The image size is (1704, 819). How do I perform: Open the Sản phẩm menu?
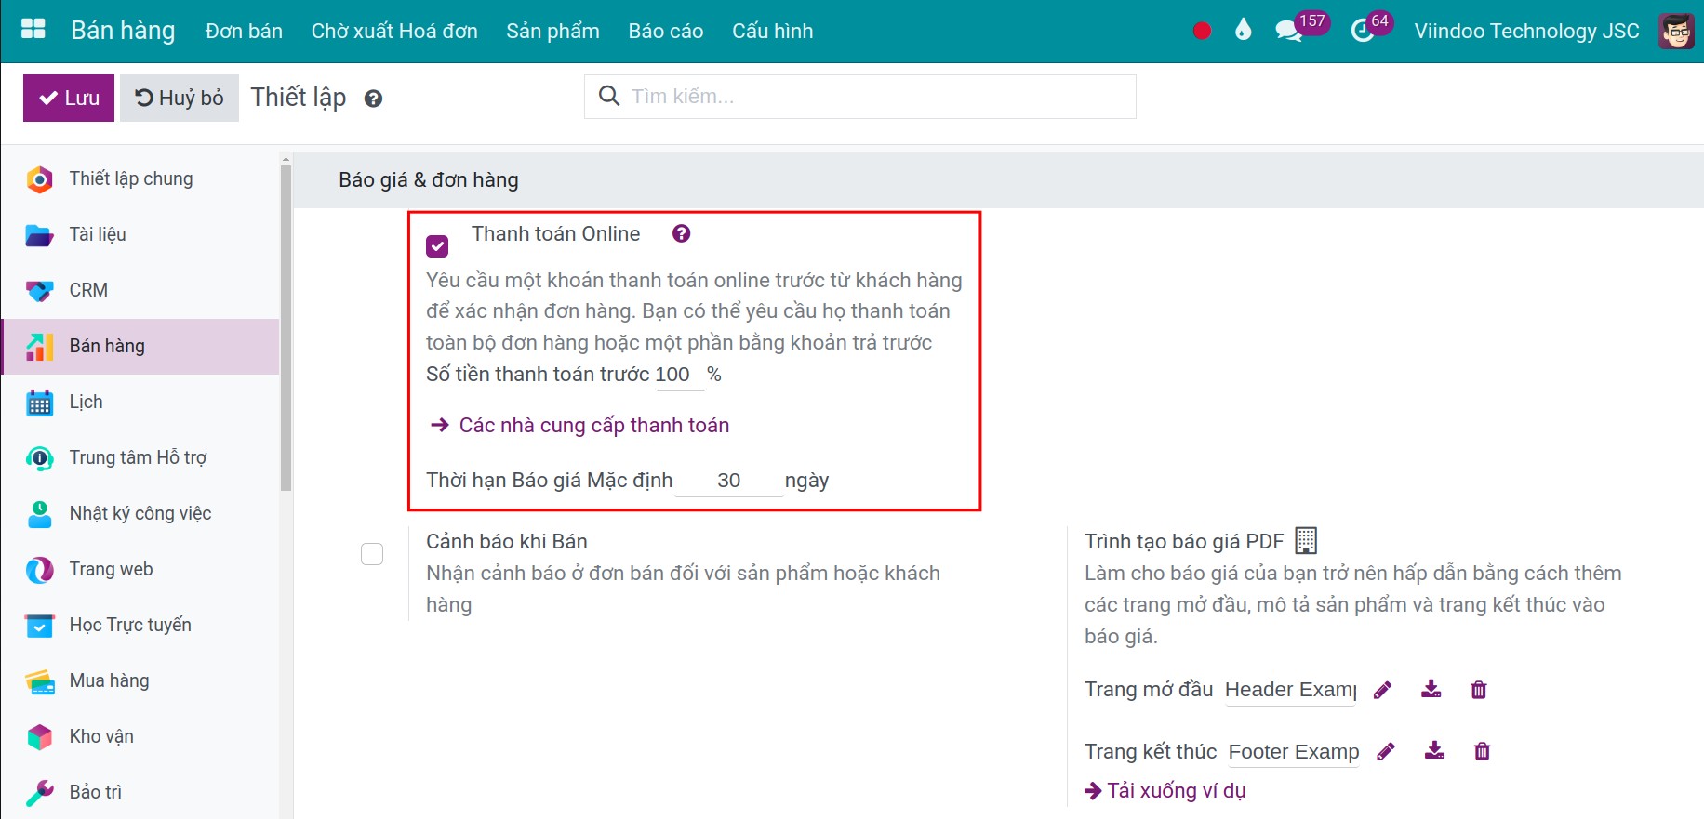[x=552, y=31]
